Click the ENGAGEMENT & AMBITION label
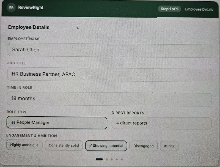 [x=32, y=136]
